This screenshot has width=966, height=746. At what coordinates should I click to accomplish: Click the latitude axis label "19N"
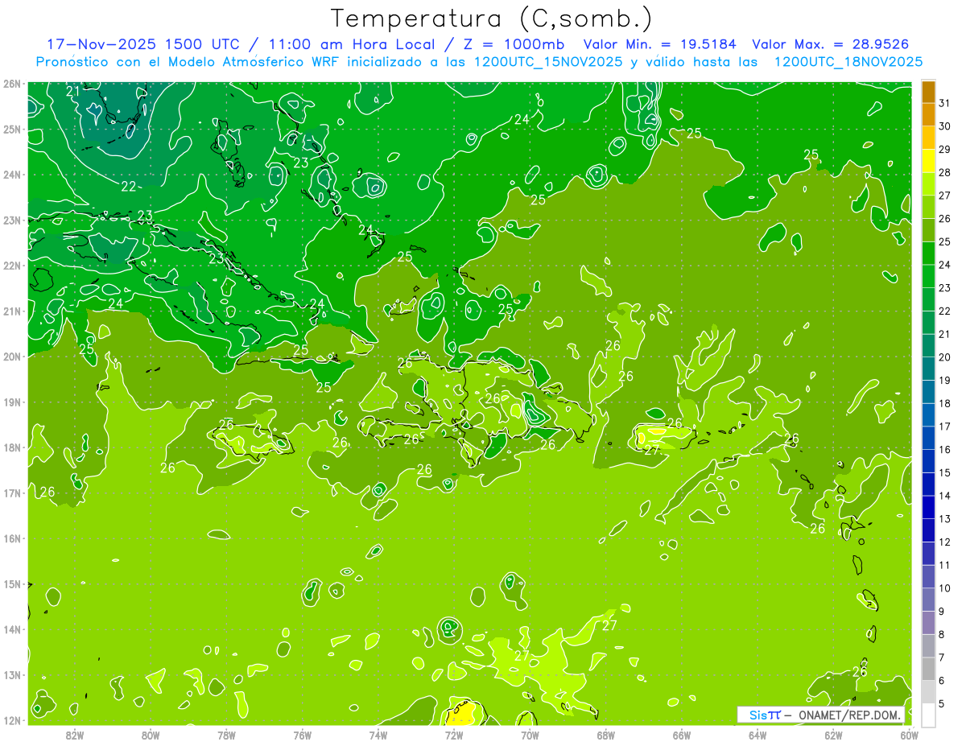(12, 402)
